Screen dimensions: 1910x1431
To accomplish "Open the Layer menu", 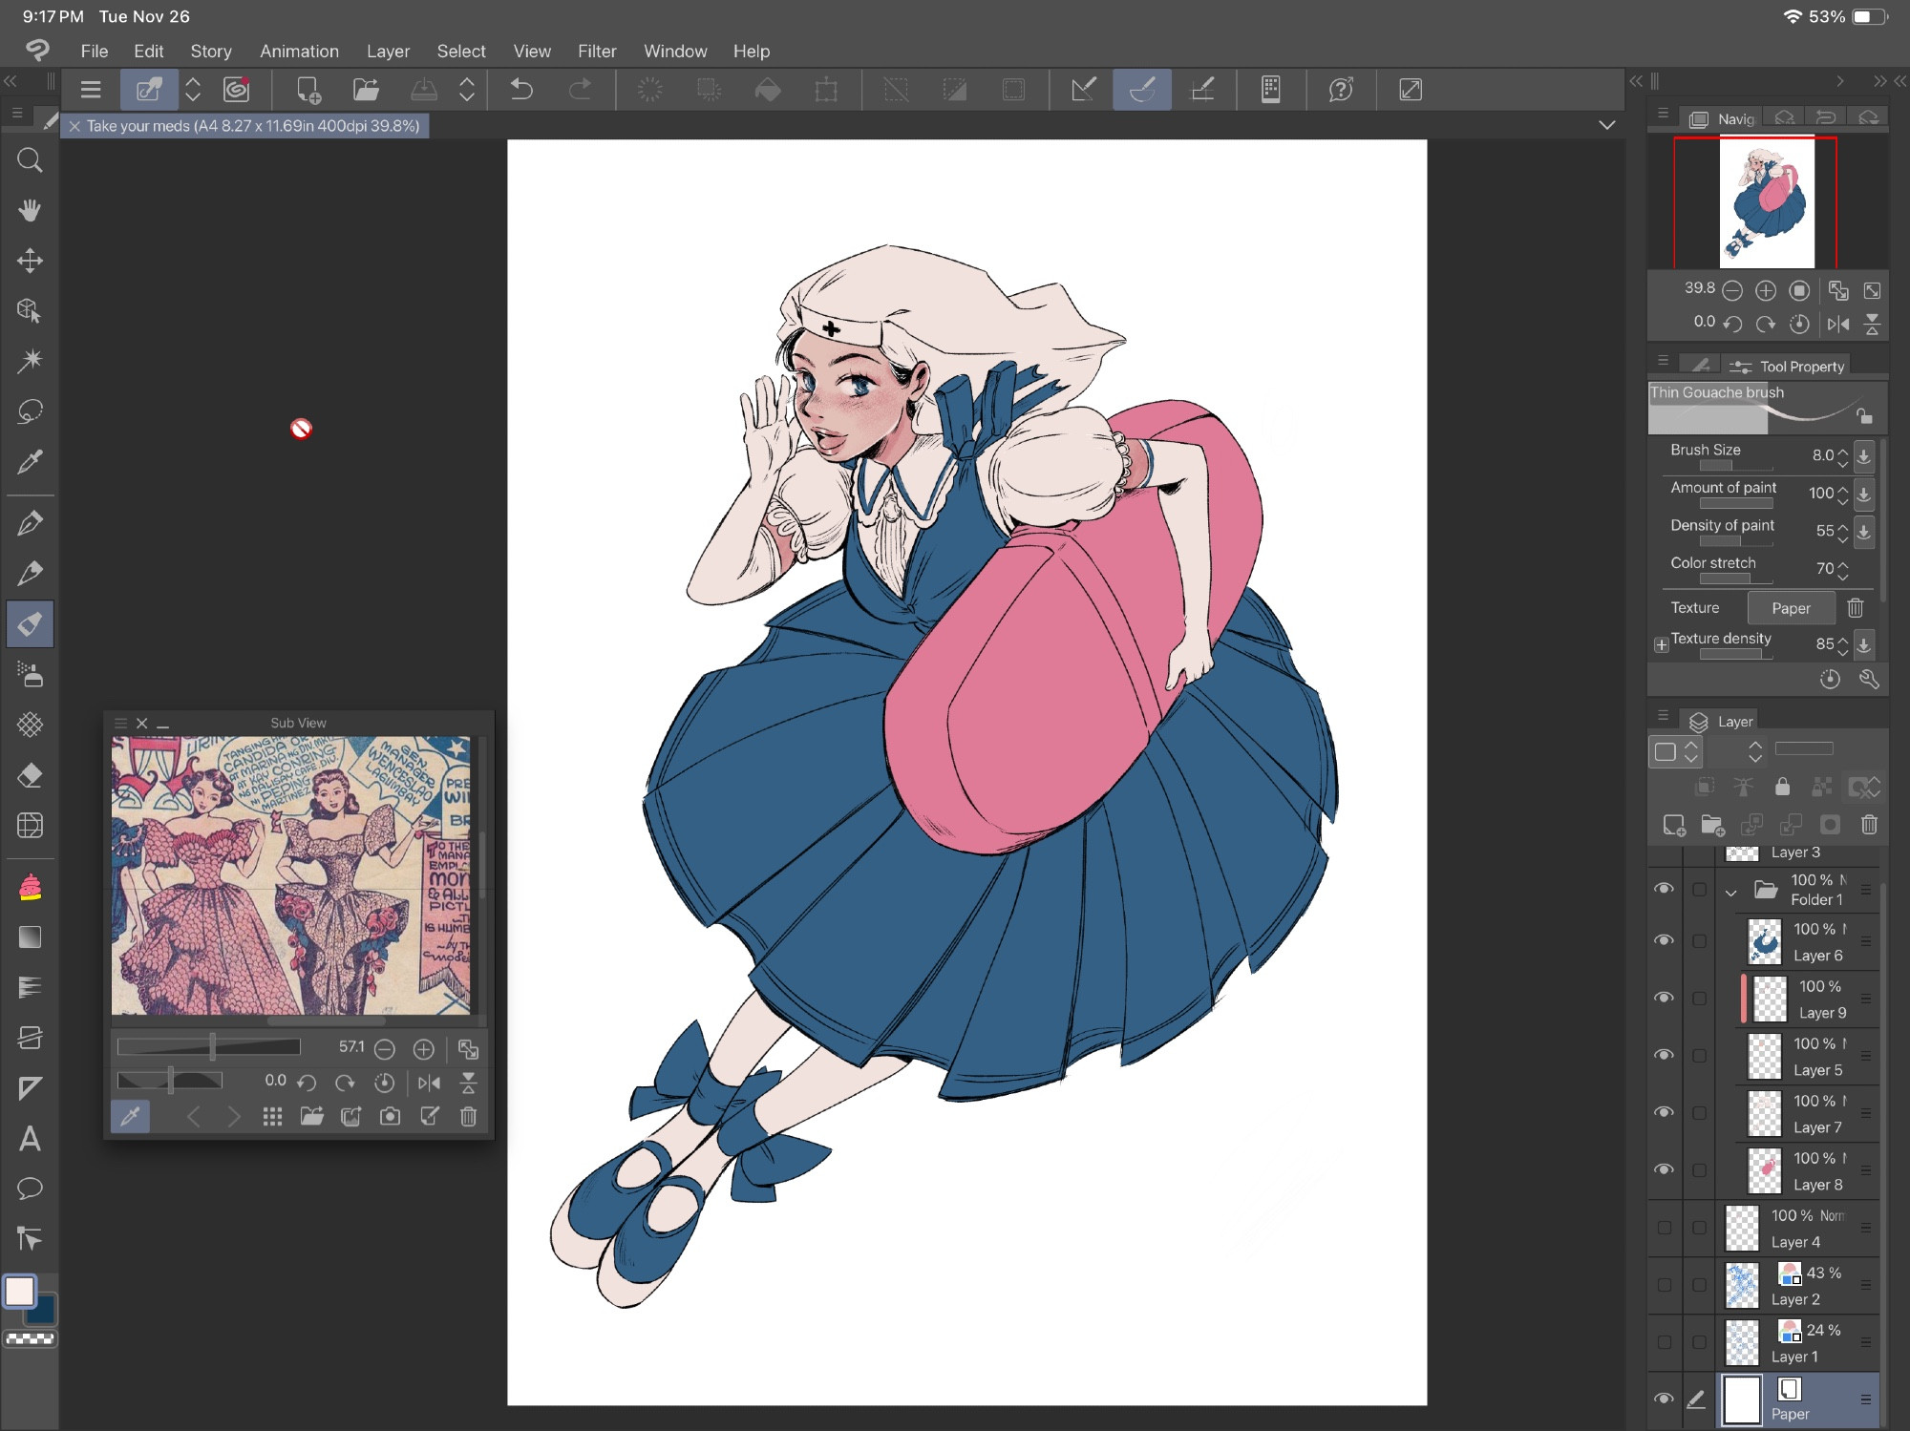I will 388,52.
